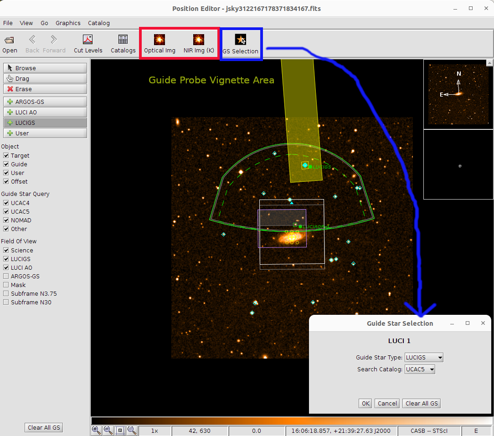Select the Erase mode button
The image size is (494, 436).
(45, 89)
